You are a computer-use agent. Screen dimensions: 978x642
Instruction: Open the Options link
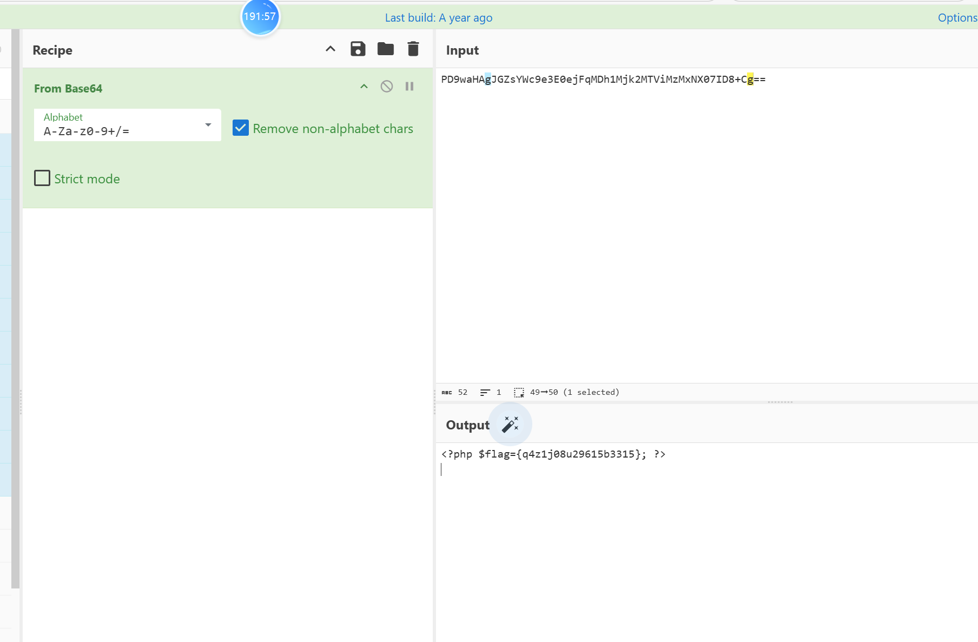(957, 18)
